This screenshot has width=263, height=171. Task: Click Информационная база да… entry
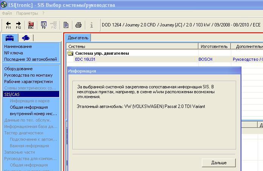point(31,126)
